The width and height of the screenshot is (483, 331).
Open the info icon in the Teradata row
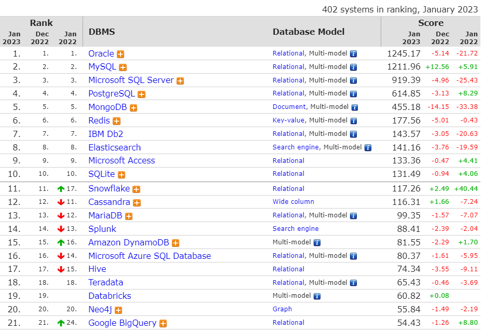point(353,283)
